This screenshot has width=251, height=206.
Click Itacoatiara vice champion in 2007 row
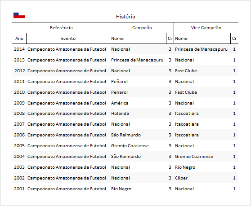pyautogui.click(x=187, y=124)
